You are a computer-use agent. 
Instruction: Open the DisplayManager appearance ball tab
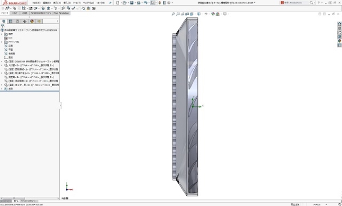(32, 22)
